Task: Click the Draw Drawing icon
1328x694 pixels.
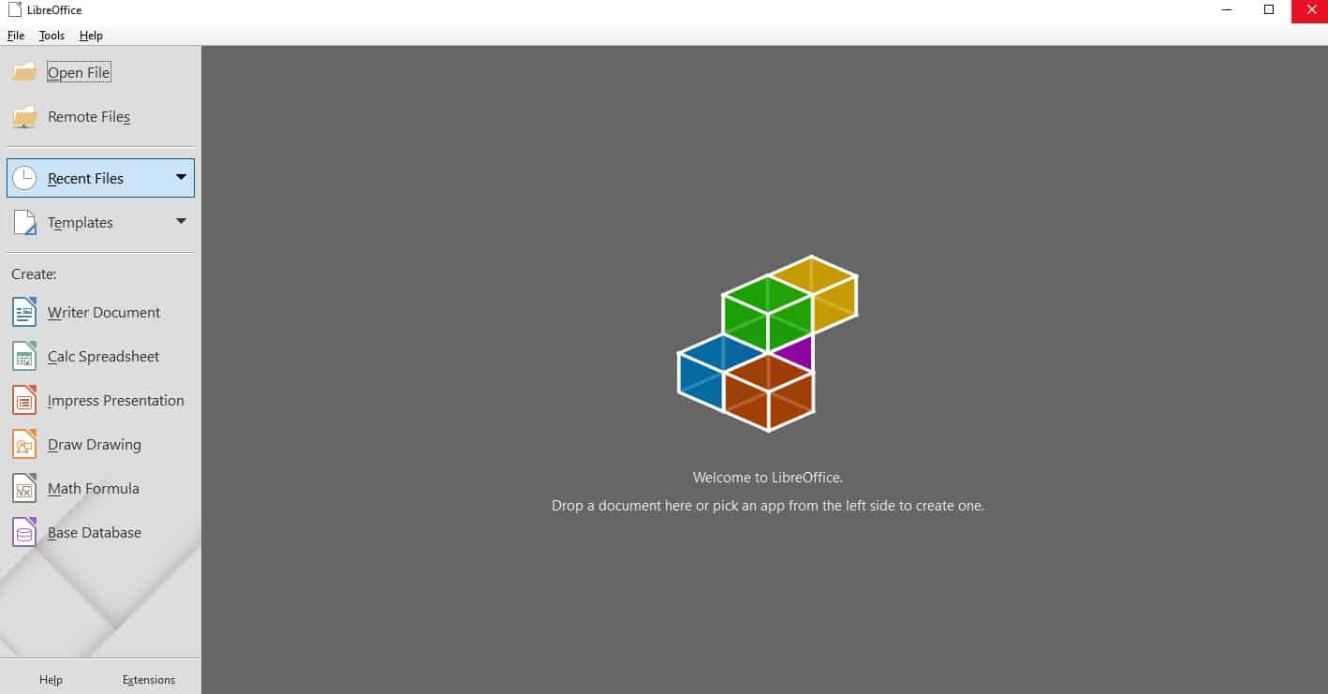Action: coord(24,444)
